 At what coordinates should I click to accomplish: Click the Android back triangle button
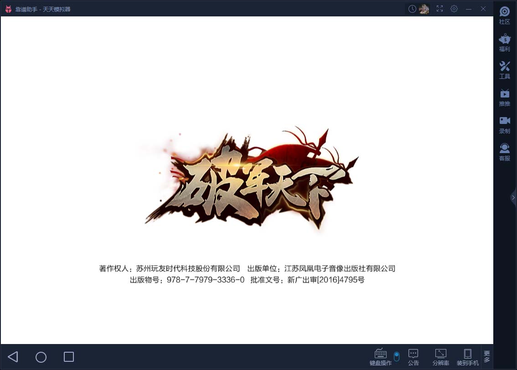(x=13, y=357)
